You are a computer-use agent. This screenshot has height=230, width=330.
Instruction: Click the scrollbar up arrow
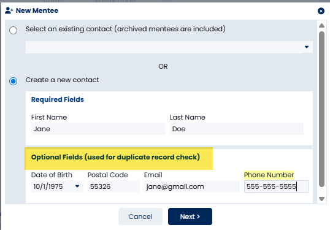[x=321, y=26]
